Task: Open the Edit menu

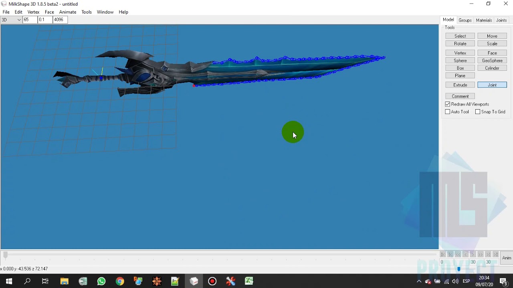Action: tap(18, 12)
